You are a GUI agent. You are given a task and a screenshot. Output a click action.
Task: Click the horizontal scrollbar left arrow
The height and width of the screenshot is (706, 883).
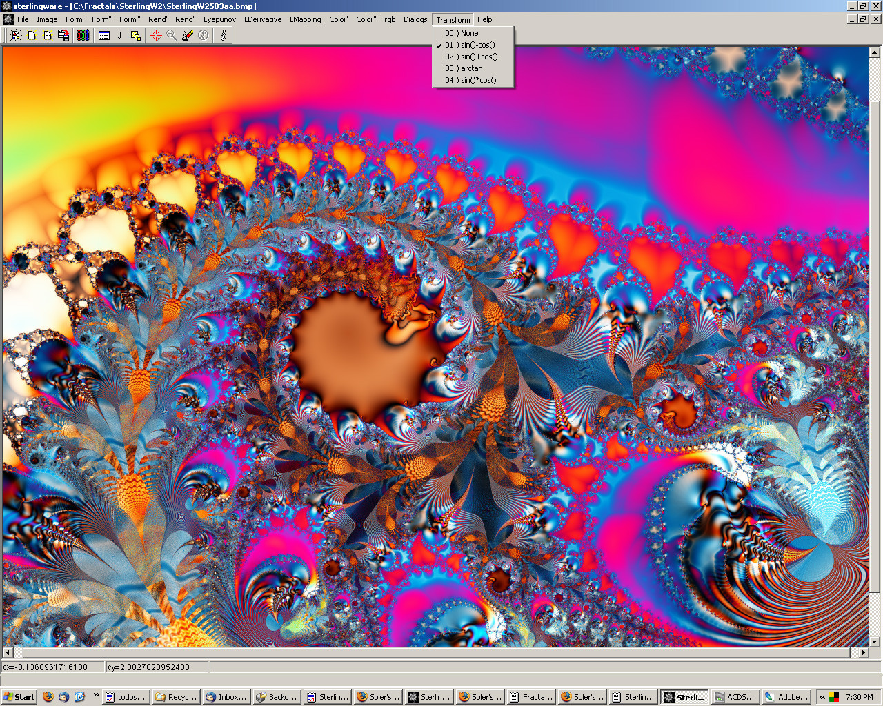(x=8, y=652)
